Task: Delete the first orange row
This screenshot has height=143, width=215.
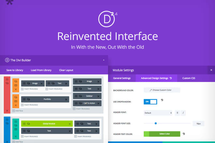Action: tap(16, 89)
